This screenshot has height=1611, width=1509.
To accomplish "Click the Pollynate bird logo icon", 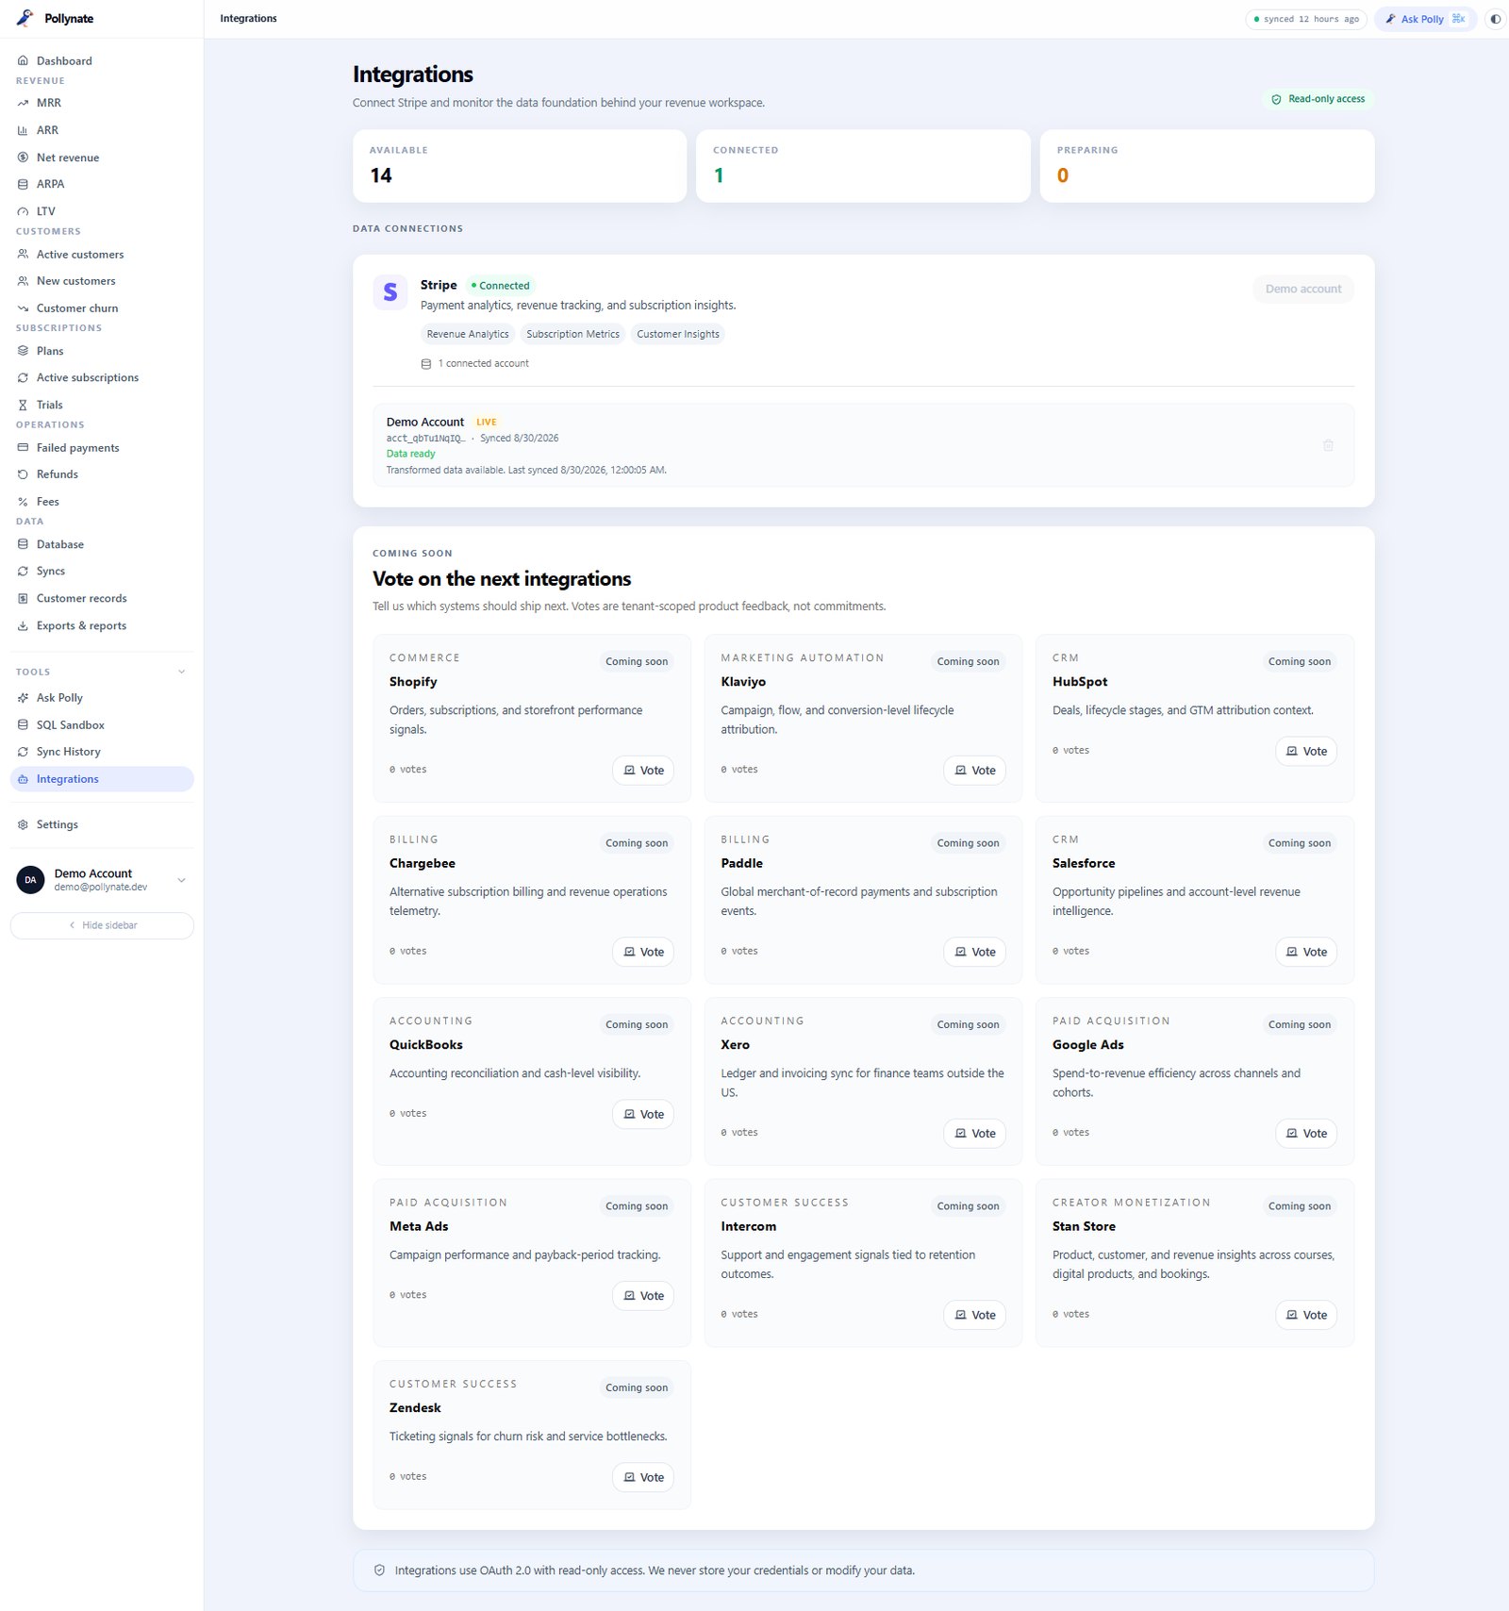I will coord(25,18).
